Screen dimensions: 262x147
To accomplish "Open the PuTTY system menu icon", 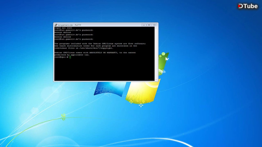I will coord(56,25).
